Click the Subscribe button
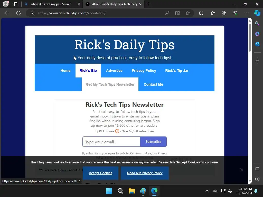This screenshot has height=197, width=263. tap(153, 142)
